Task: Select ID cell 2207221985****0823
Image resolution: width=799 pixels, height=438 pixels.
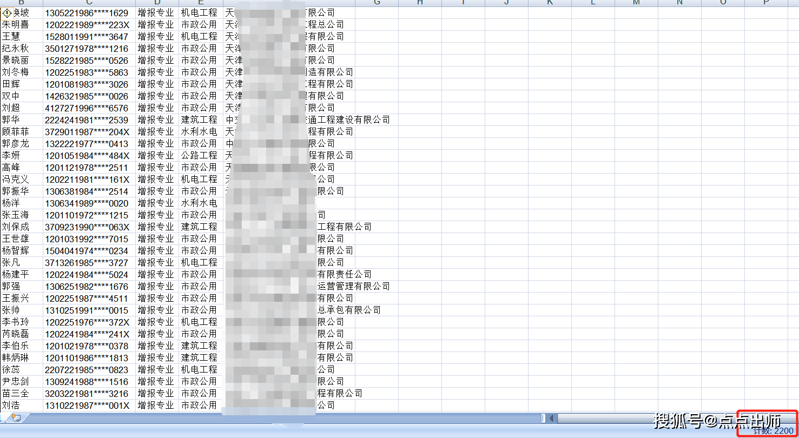Action: pos(89,369)
